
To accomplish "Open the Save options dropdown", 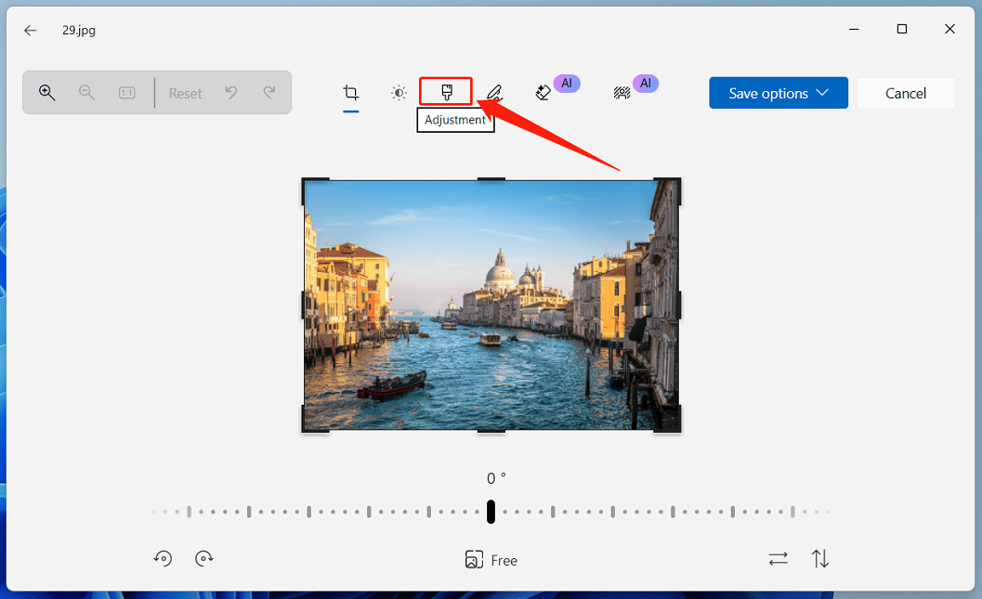I will point(779,93).
